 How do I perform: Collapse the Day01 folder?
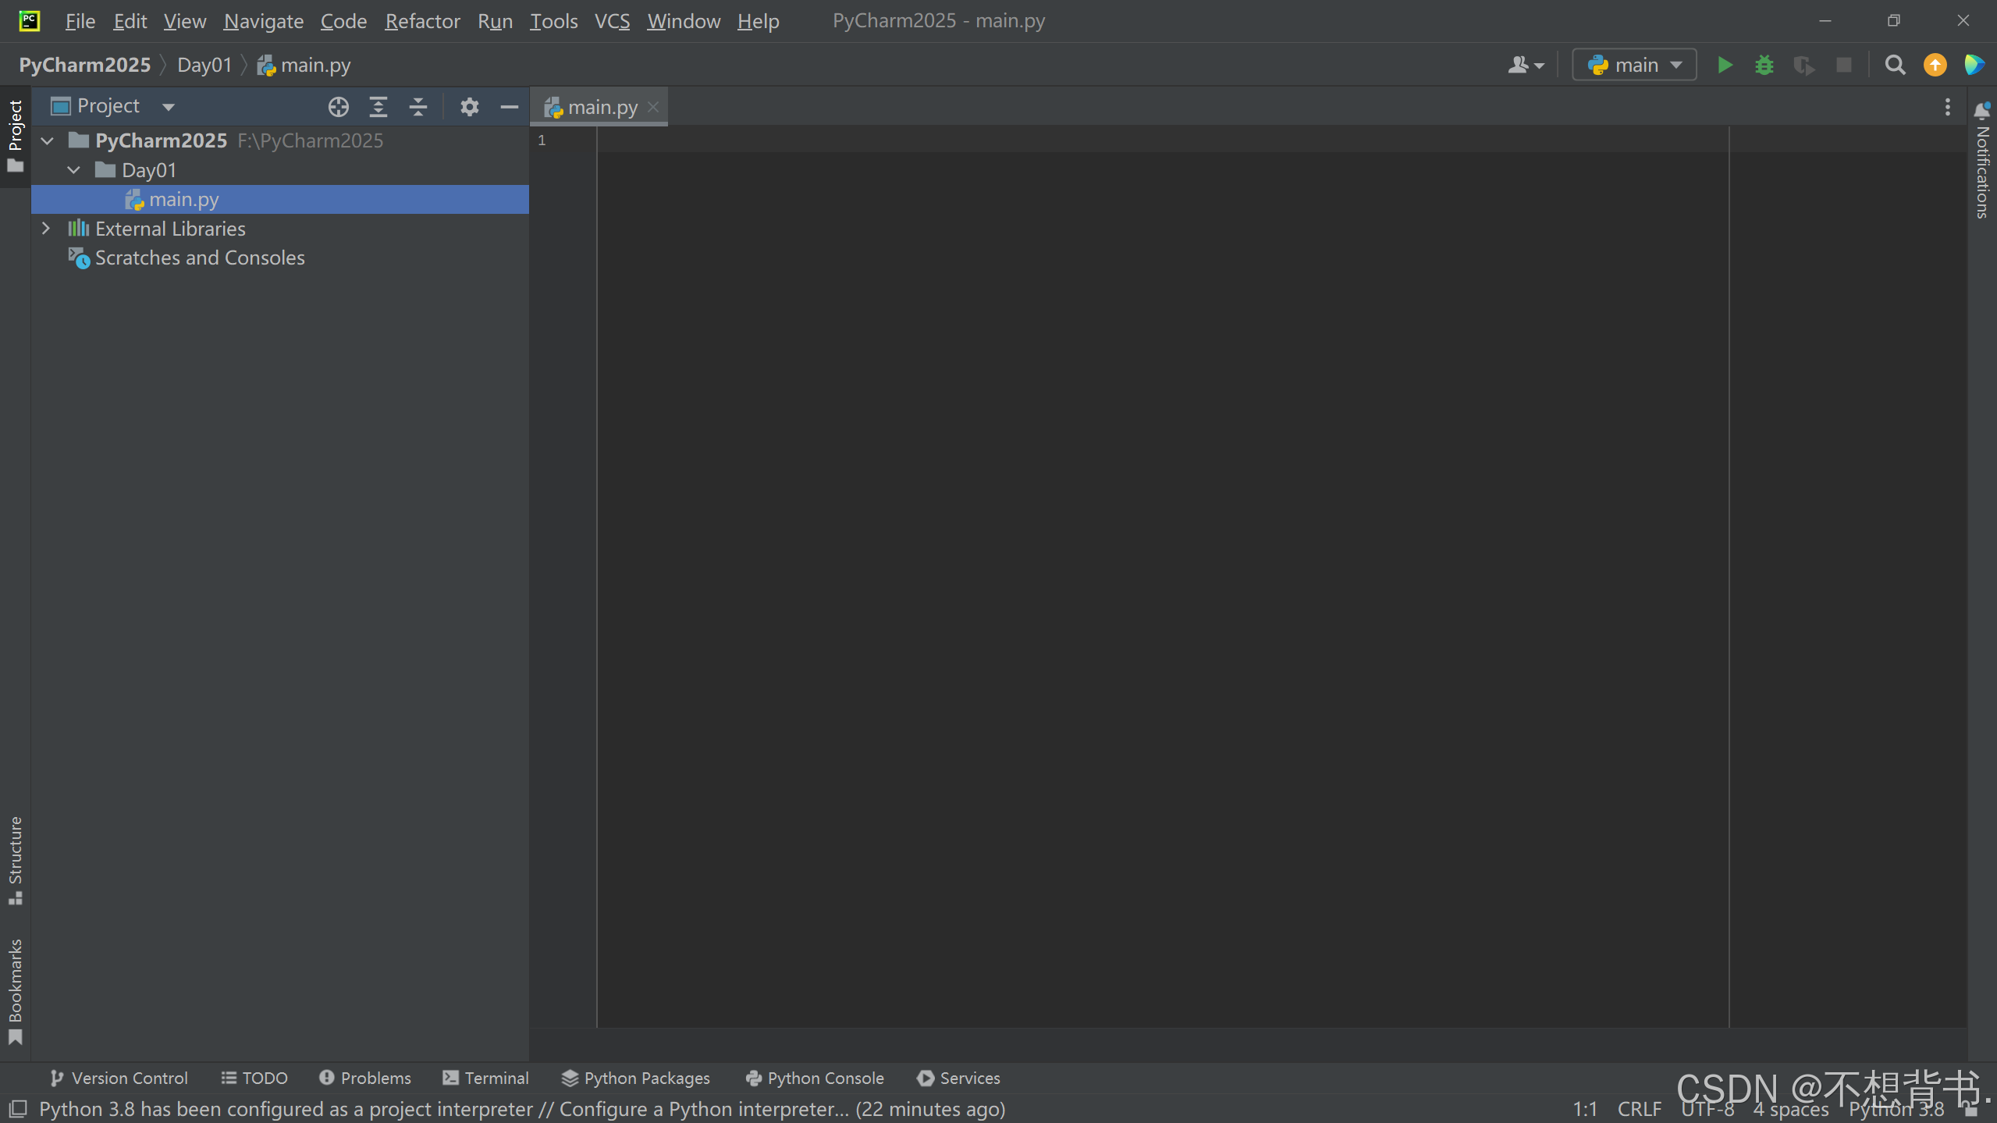click(73, 169)
